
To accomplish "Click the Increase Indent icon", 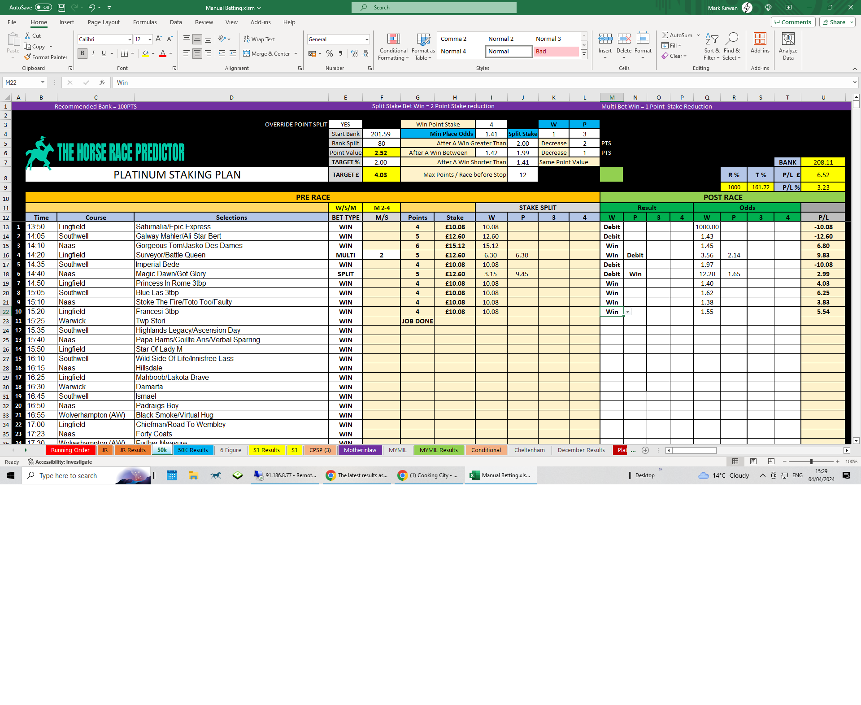I will [232, 53].
